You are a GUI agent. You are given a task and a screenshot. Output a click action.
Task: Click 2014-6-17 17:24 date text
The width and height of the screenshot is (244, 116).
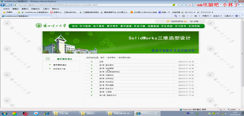pos(186,95)
